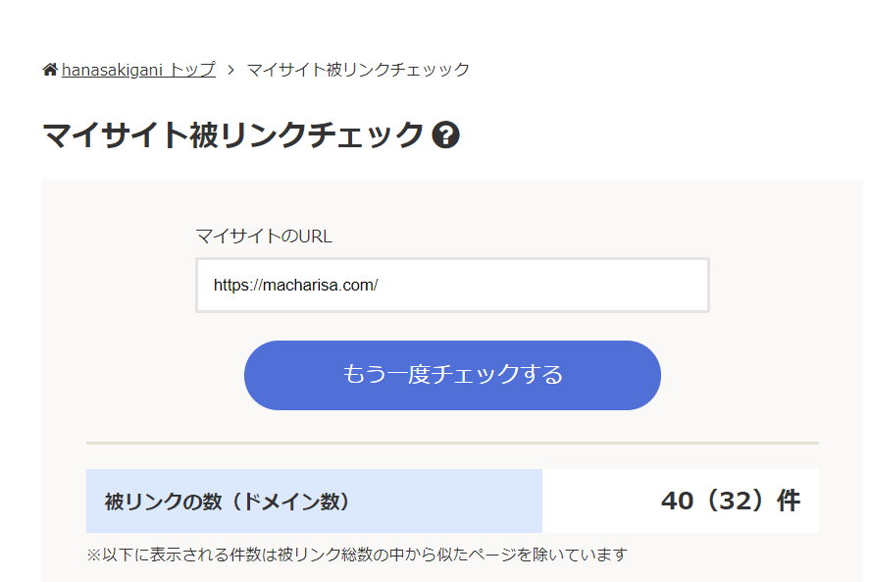Click the horizontal divider below the check button
The width and height of the screenshot is (870, 582).
pos(452,444)
